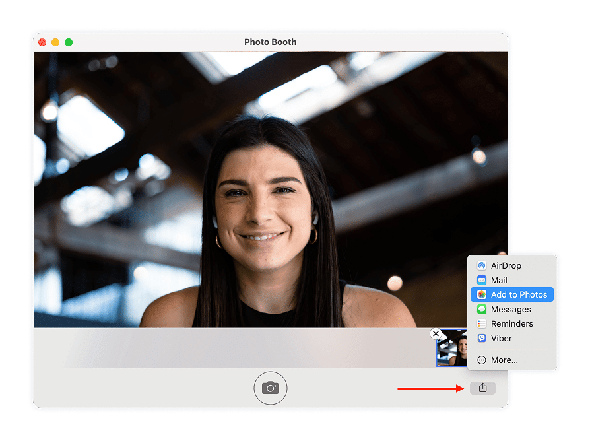
Task: Open the share button in the toolbar
Action: click(x=482, y=388)
